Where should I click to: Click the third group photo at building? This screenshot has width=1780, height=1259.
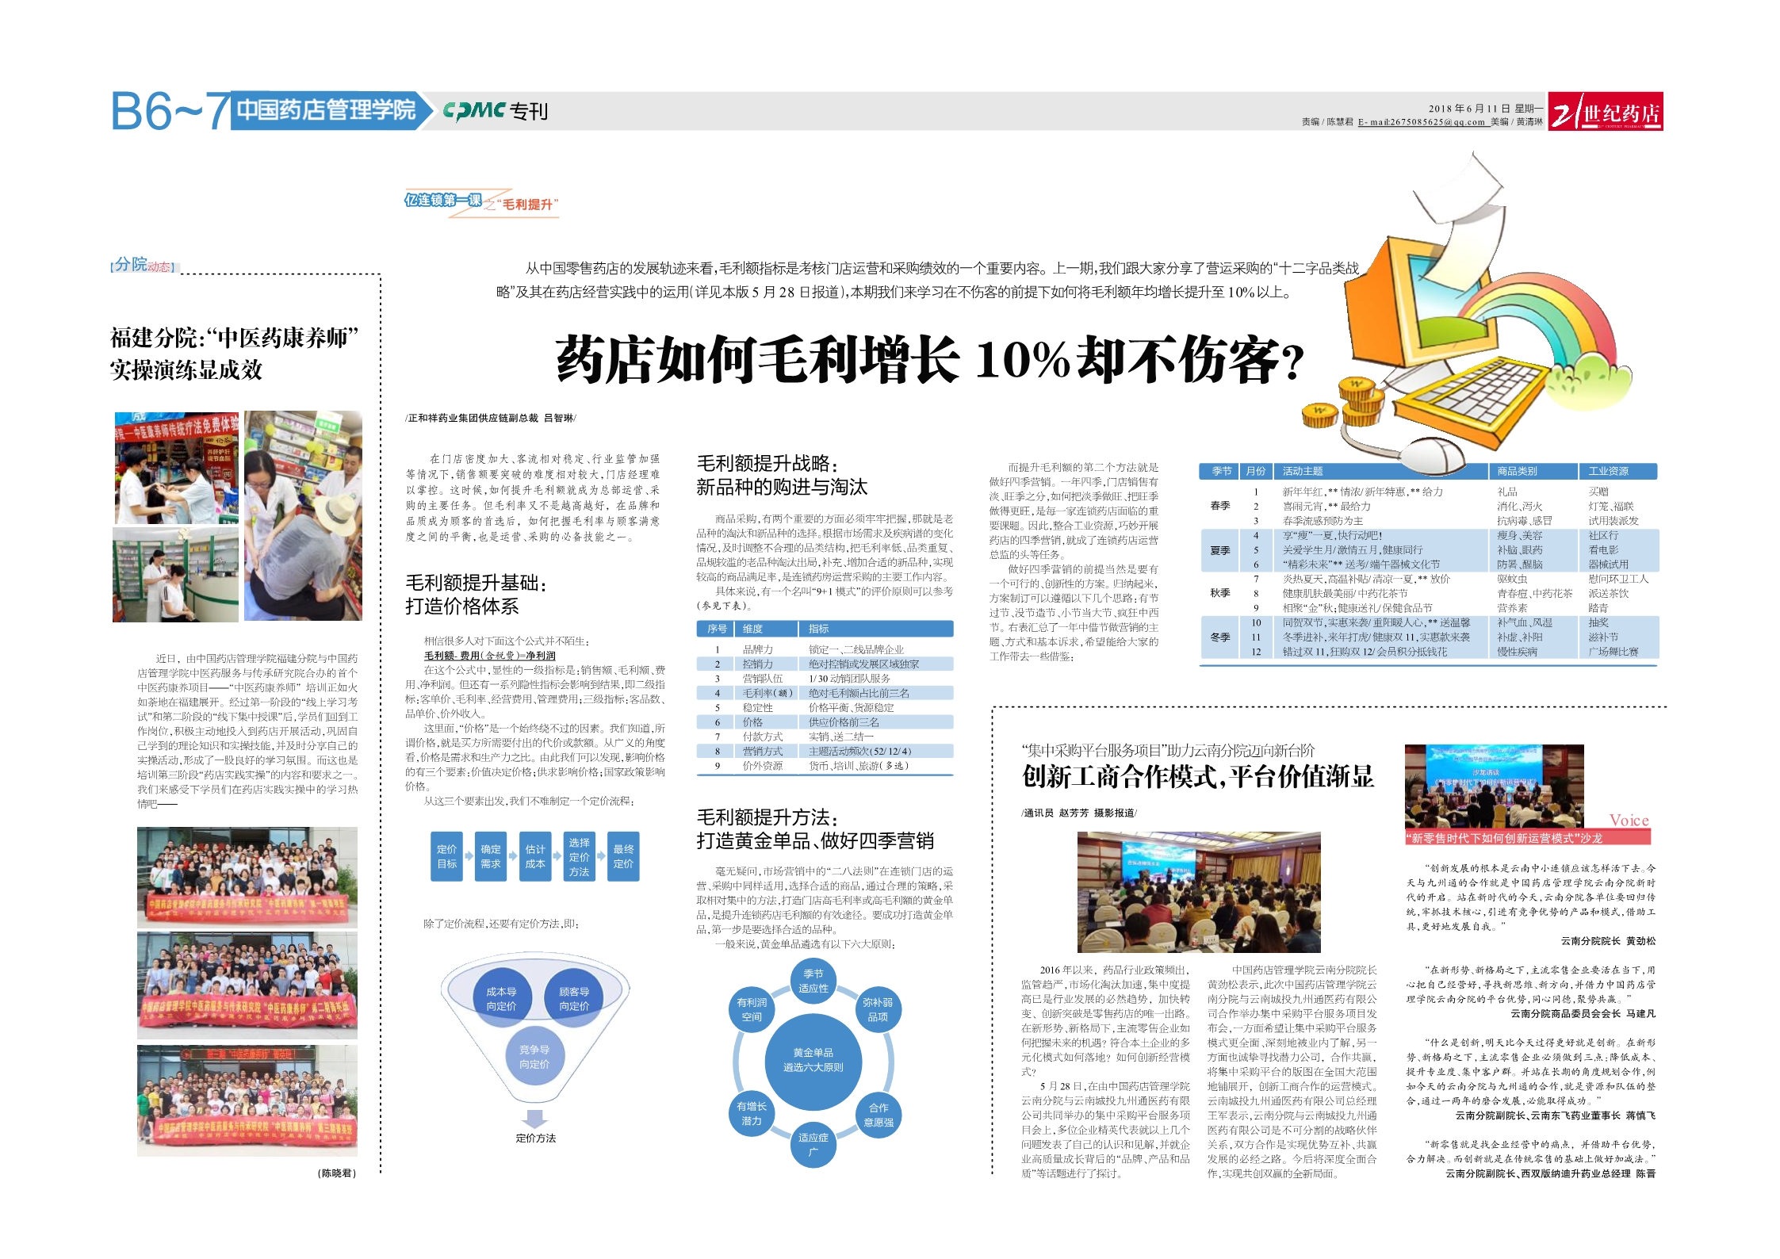click(x=247, y=1101)
